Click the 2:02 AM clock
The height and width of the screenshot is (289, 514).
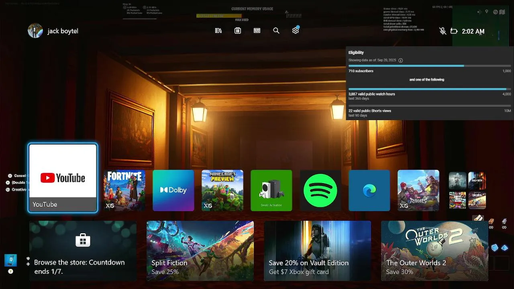(473, 31)
